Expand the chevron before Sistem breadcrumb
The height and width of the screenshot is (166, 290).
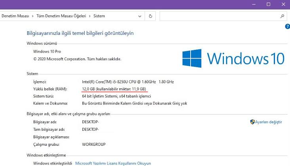coord(90,16)
